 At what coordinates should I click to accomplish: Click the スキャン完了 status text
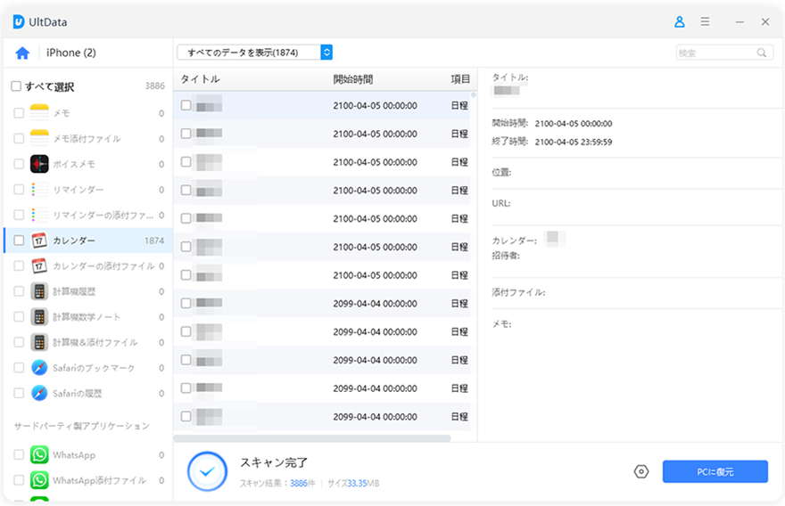(x=274, y=462)
